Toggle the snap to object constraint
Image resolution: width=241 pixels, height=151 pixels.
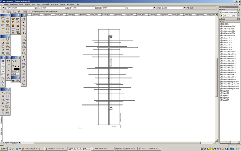pyautogui.click(x=3, y=65)
